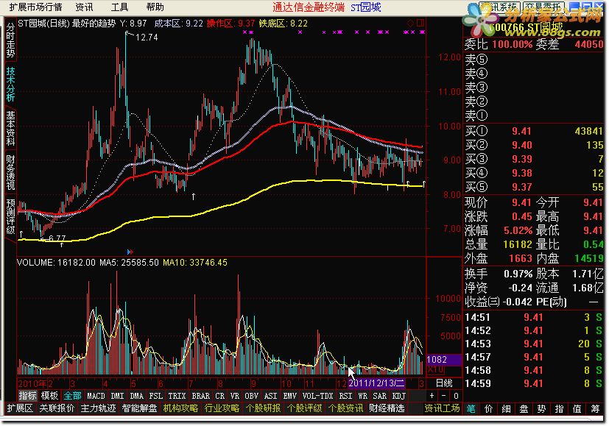Open the 日线 period selector
Viewport: 609px width, 426px height.
[x=444, y=383]
